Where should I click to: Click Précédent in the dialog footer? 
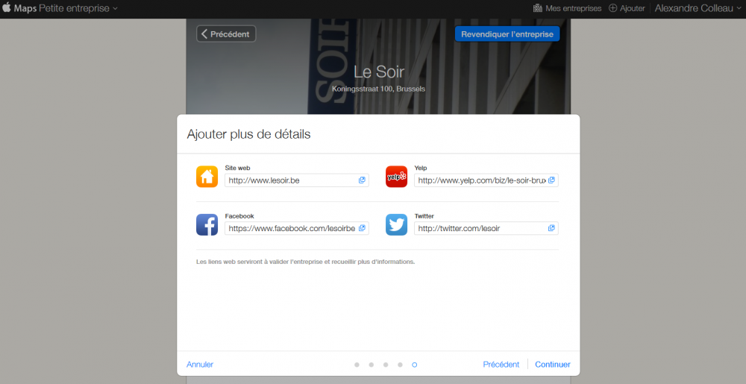tap(501, 365)
